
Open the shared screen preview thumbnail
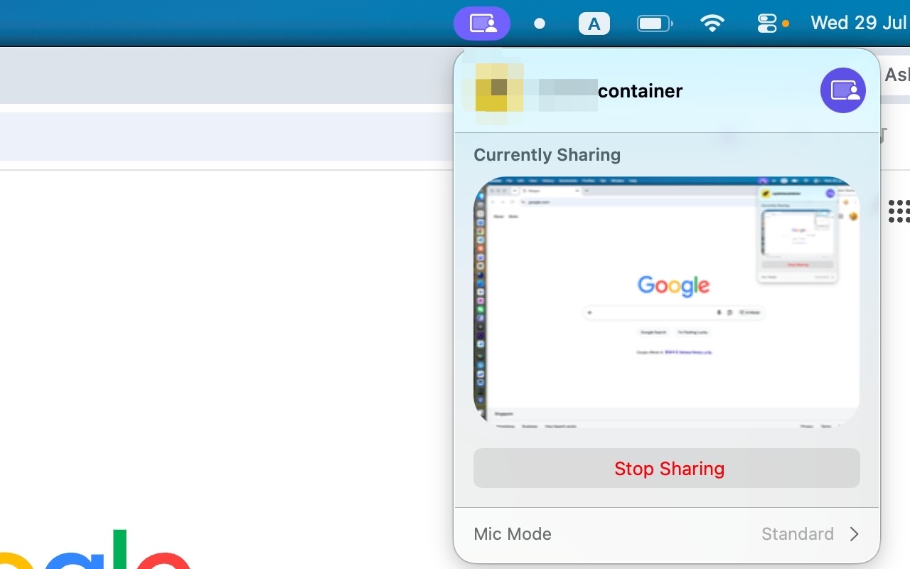coord(667,302)
